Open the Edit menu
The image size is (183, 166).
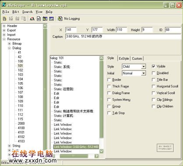point(16,12)
